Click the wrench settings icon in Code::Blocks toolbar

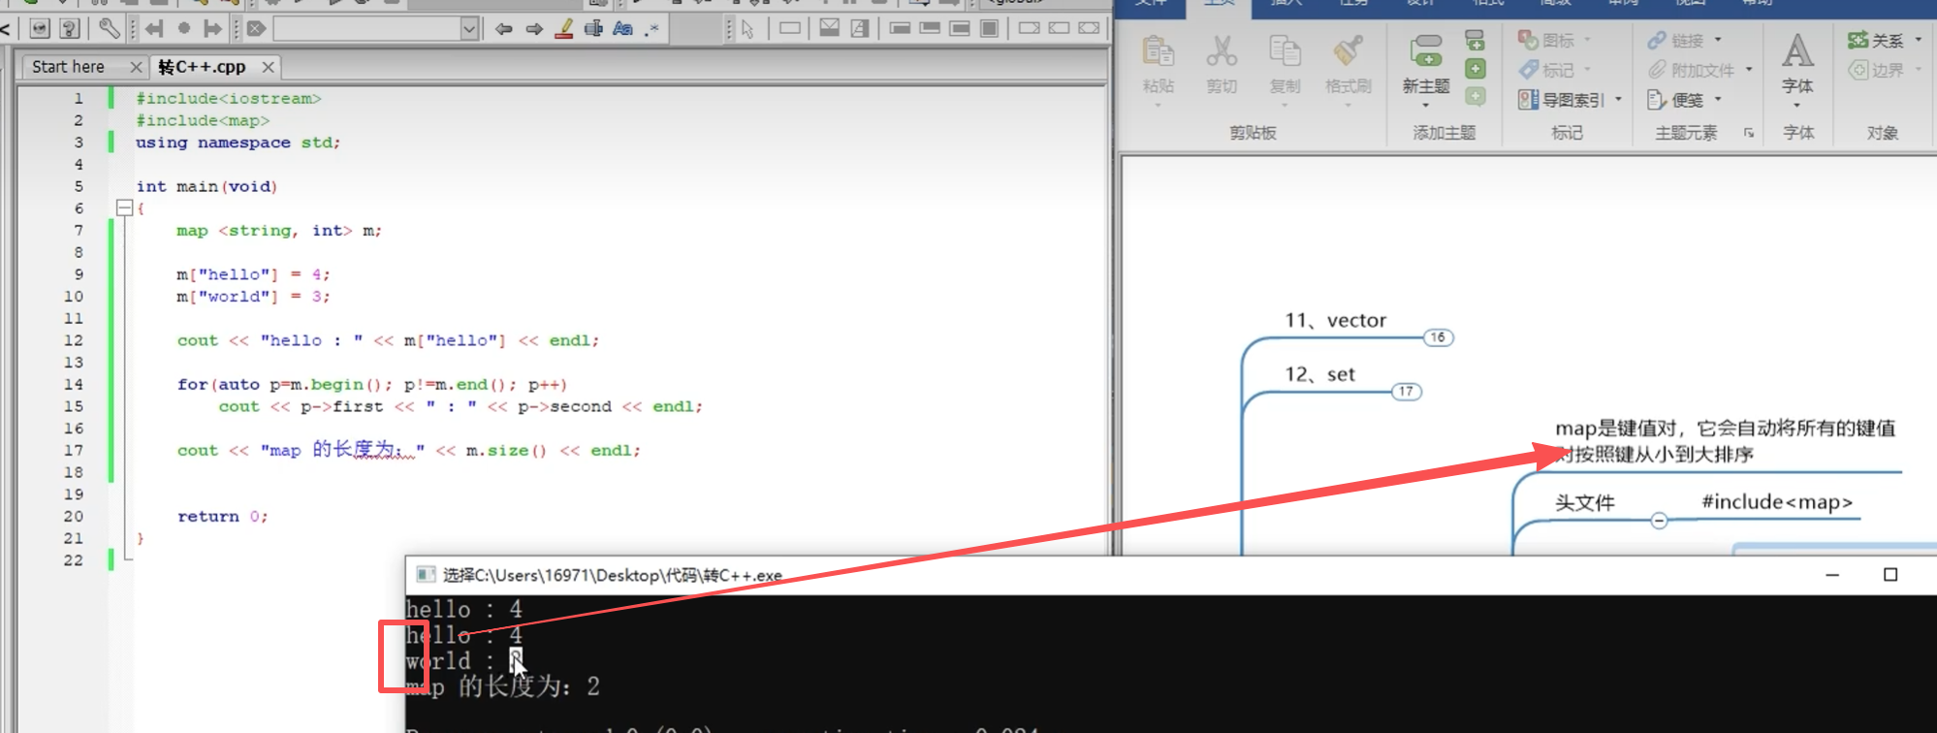[110, 28]
